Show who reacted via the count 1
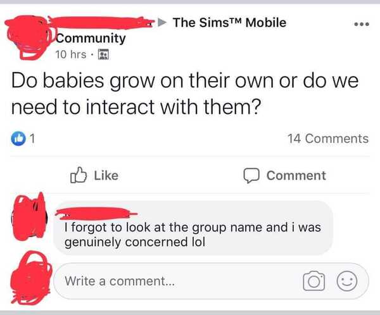The height and width of the screenshot is (315, 380). [32, 139]
